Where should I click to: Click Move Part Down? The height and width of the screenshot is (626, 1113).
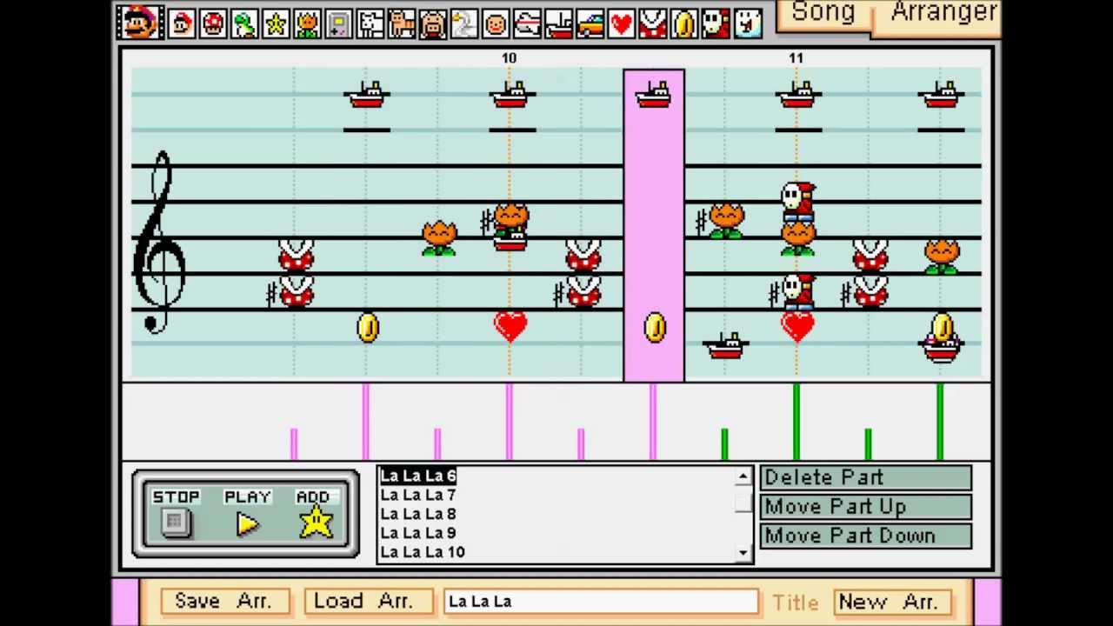(866, 536)
